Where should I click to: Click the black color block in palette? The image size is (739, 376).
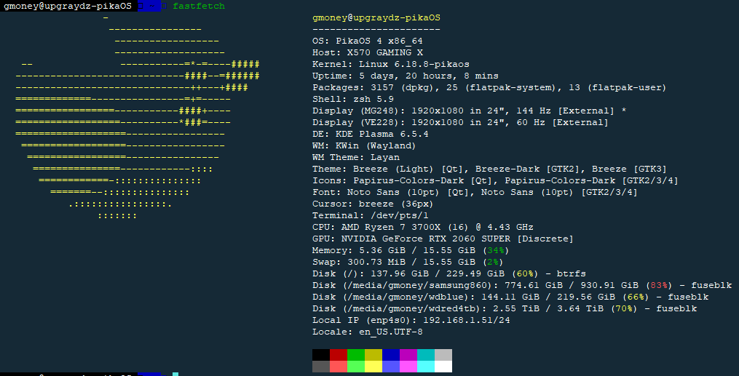(x=321, y=355)
